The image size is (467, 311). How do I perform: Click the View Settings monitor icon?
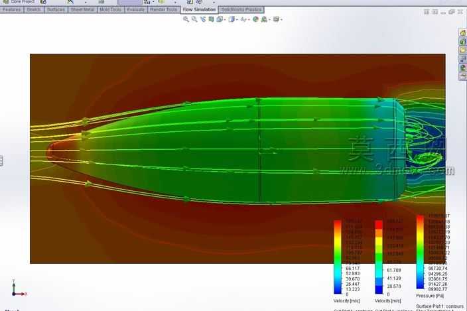(276, 19)
